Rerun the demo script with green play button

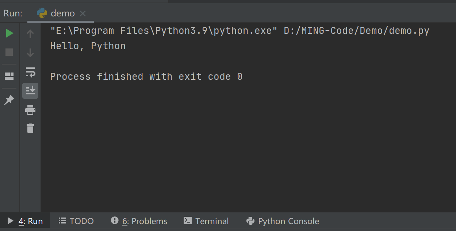pyautogui.click(x=10, y=34)
